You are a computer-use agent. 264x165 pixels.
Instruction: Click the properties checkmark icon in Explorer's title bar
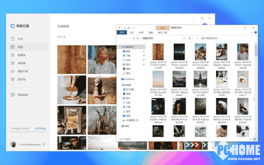pyautogui.click(x=125, y=28)
